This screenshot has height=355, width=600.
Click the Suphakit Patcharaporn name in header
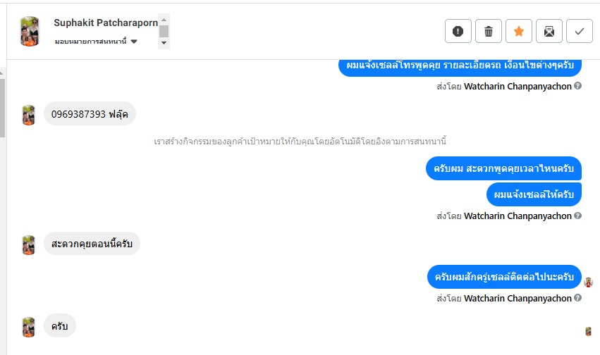pyautogui.click(x=106, y=23)
